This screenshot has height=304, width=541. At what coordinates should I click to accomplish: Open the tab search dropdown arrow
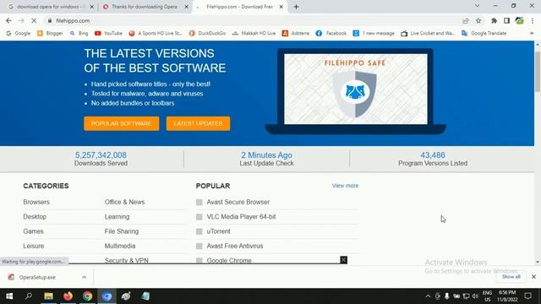[x=477, y=6]
